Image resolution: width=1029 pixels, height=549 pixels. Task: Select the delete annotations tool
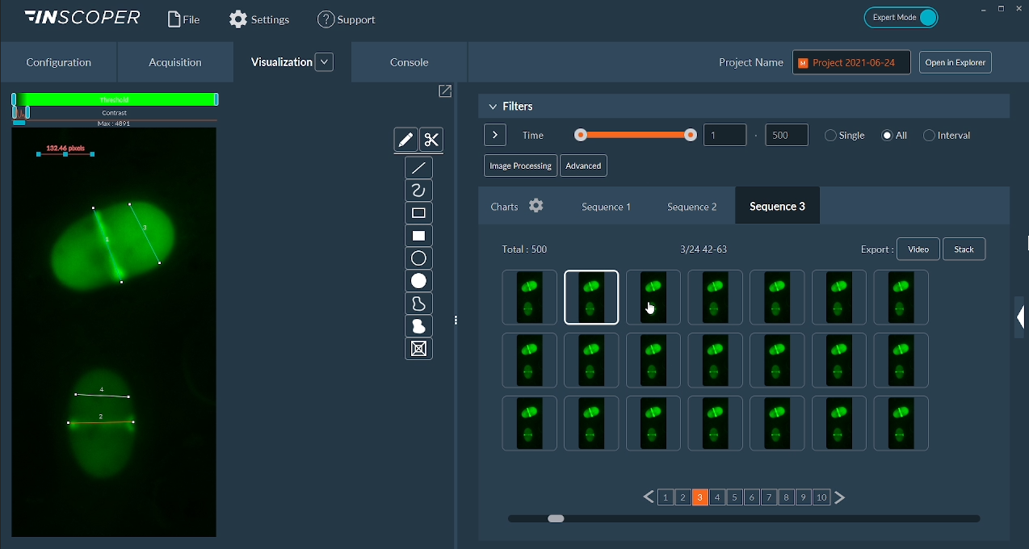coord(418,349)
